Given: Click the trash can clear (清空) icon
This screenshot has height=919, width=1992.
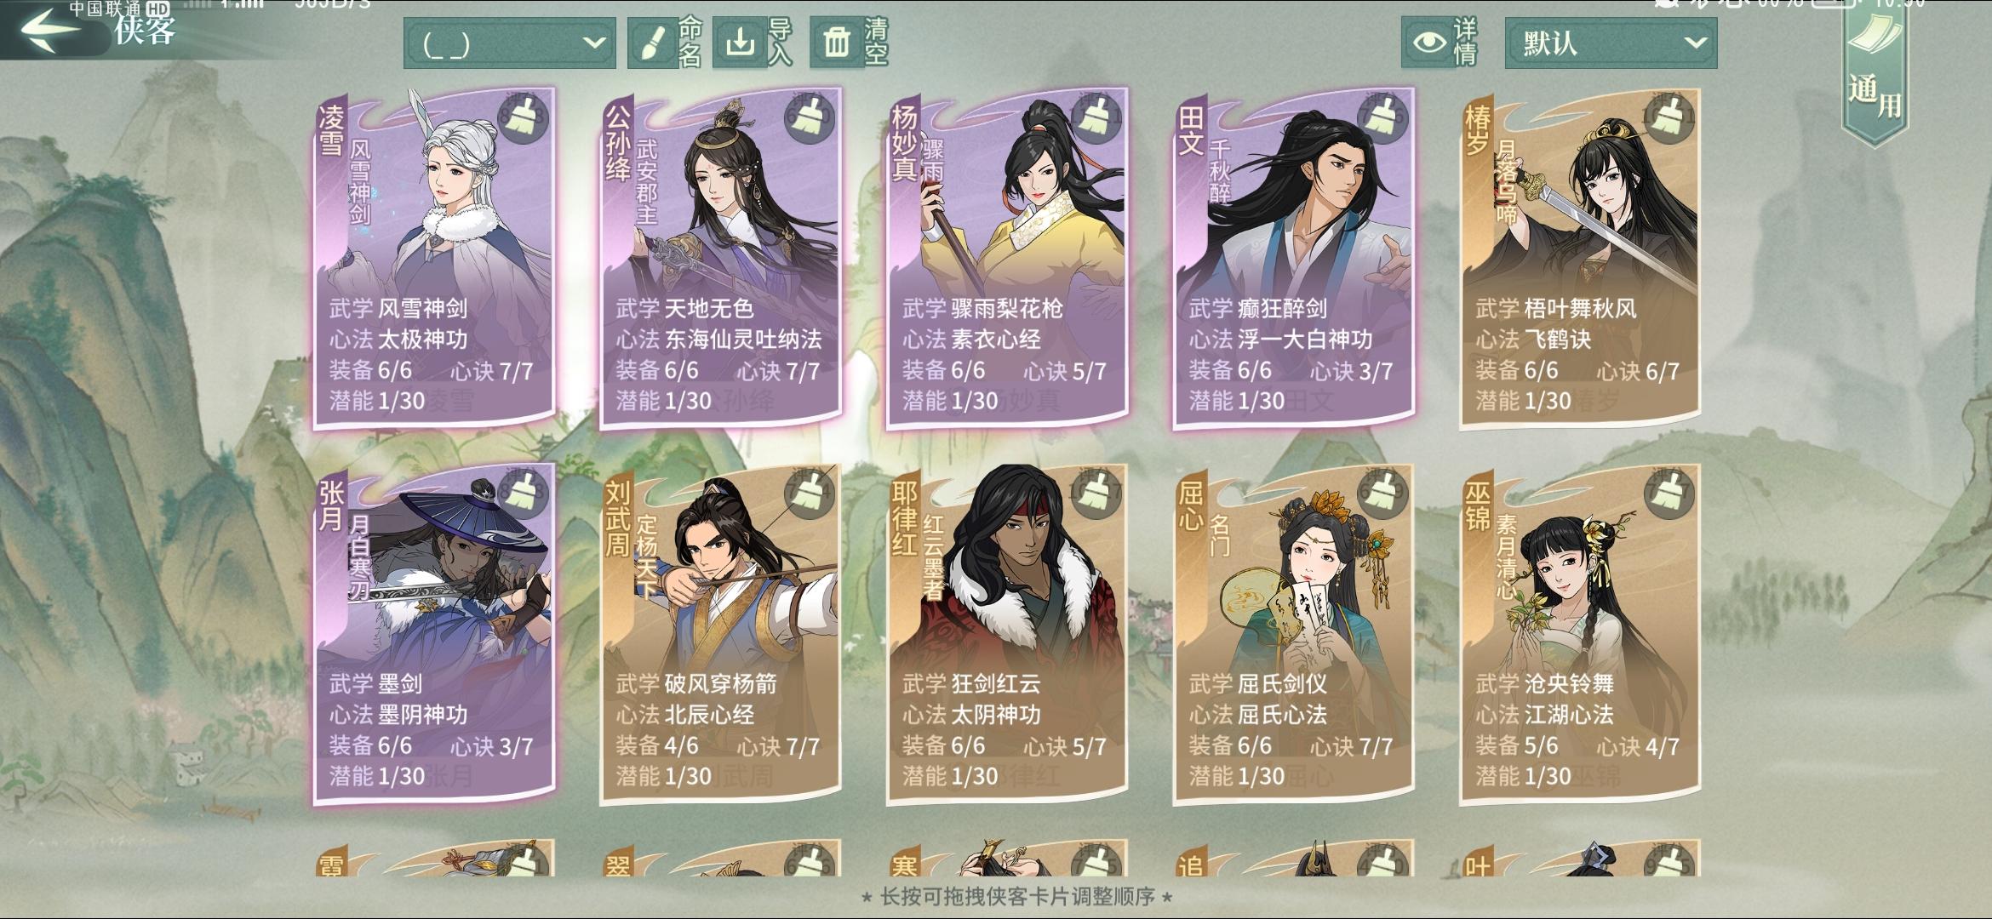Looking at the screenshot, I should click(836, 43).
